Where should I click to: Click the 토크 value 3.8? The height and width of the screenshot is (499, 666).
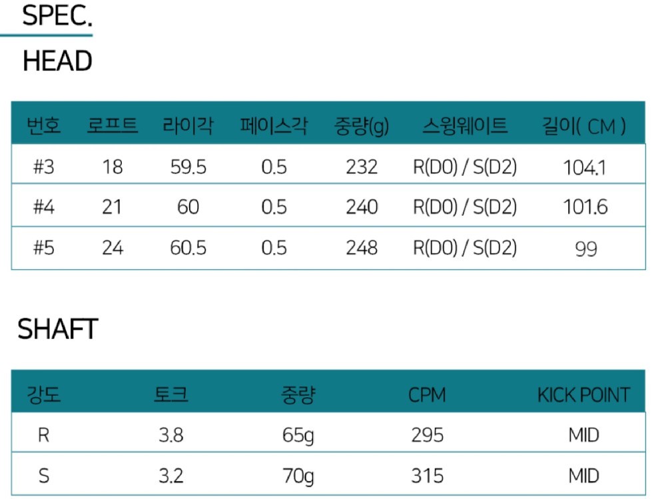coord(170,435)
